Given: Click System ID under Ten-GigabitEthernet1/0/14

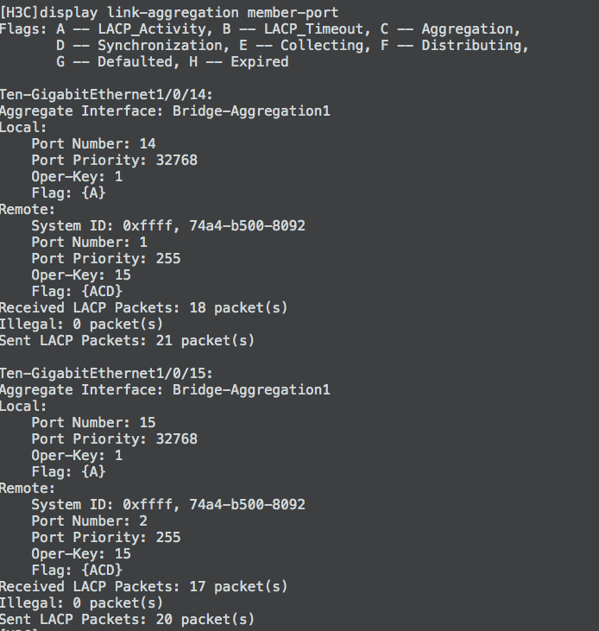Looking at the screenshot, I should 168,225.
